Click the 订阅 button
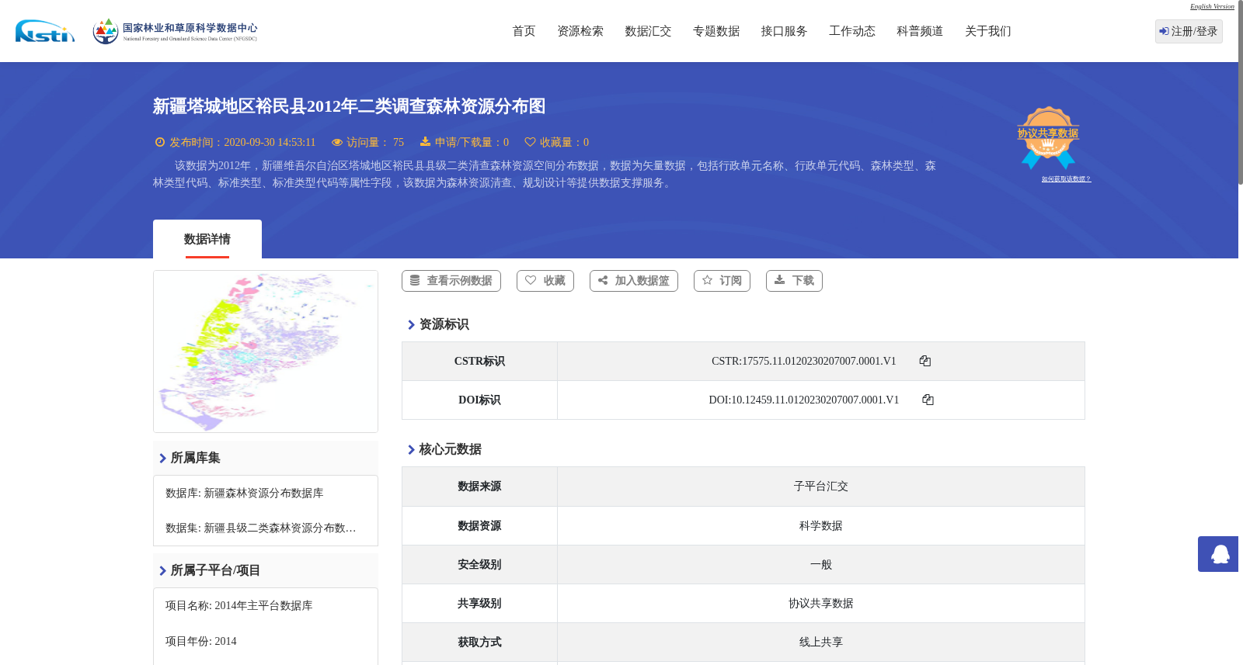Viewport: 1243px width, 665px height. click(722, 281)
